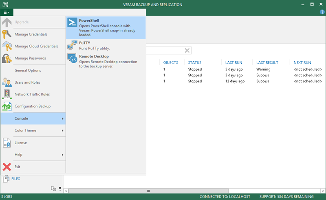Click the navigation pane configure icon
326x200 pixels.
(53, 189)
